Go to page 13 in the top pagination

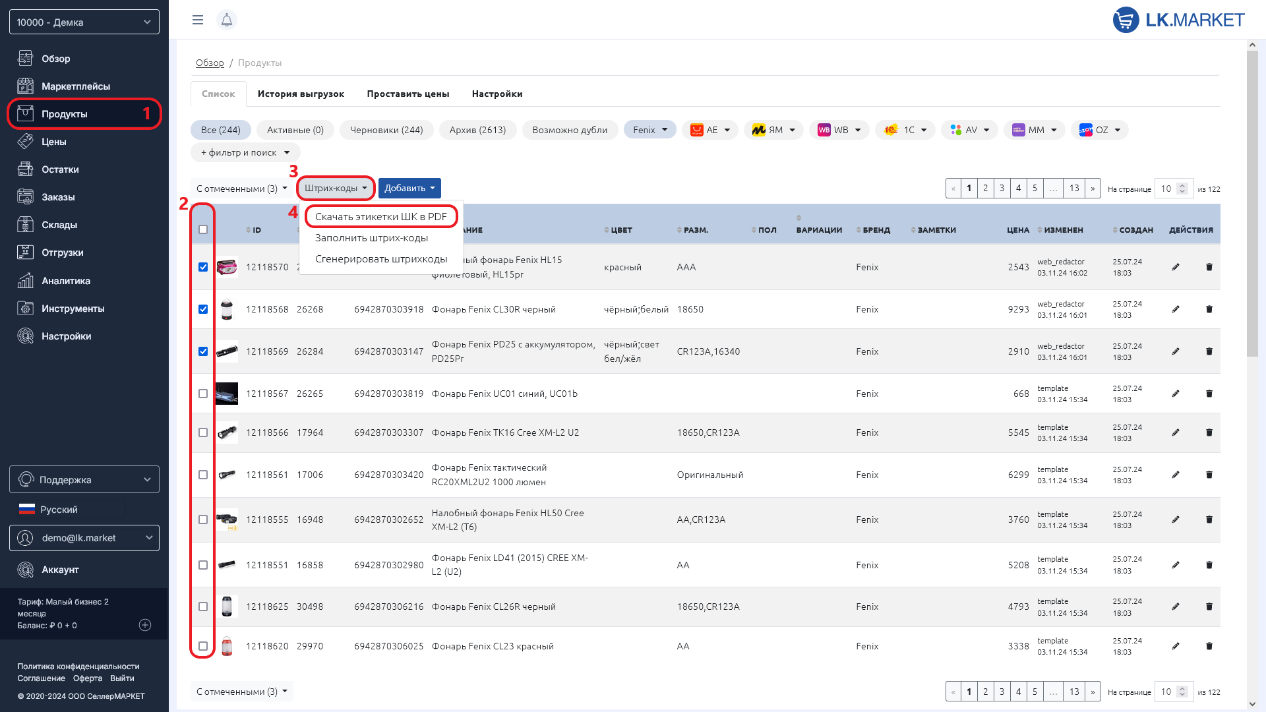pos(1073,189)
